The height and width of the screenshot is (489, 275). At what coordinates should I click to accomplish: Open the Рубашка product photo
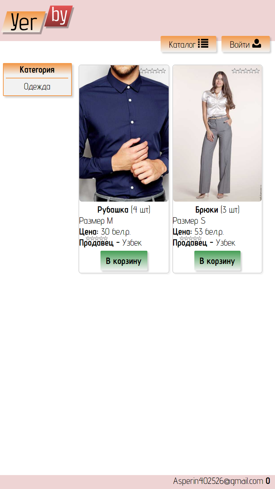[x=124, y=133]
